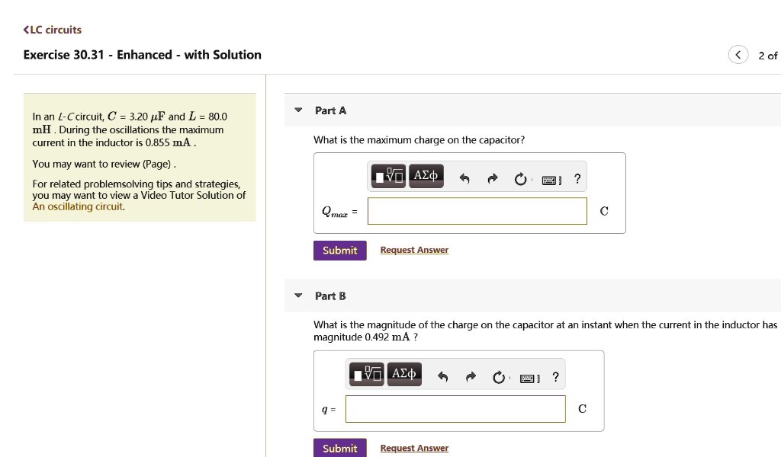Undo last entry in Part B toolbar
Image resolution: width=781 pixels, height=457 pixels.
point(443,377)
